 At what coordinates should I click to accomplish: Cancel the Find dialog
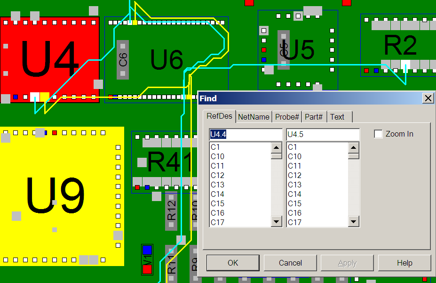coord(290,263)
